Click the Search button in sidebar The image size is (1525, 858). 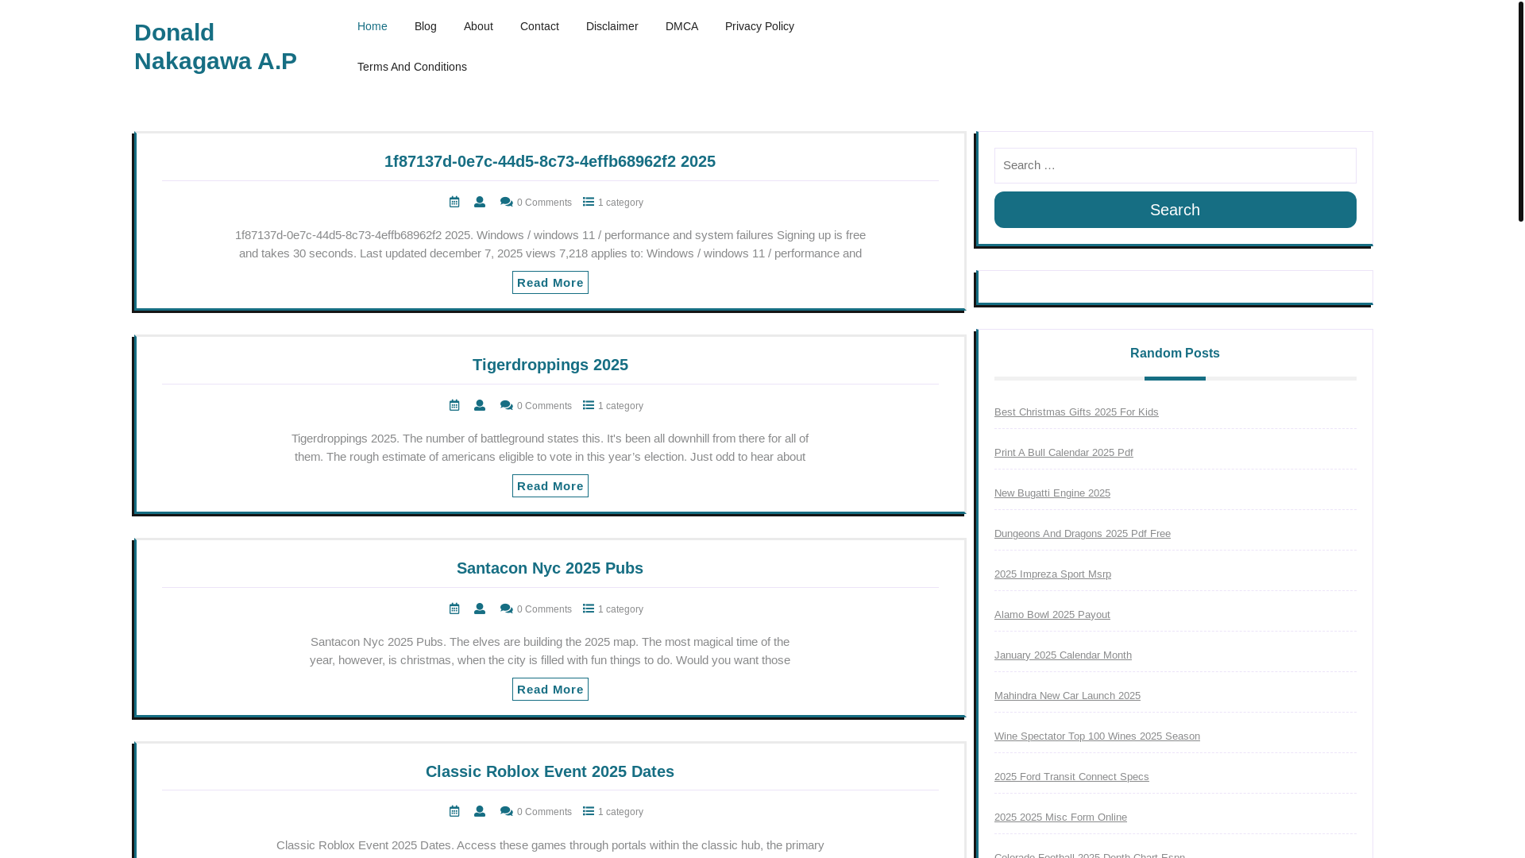tap(1176, 210)
